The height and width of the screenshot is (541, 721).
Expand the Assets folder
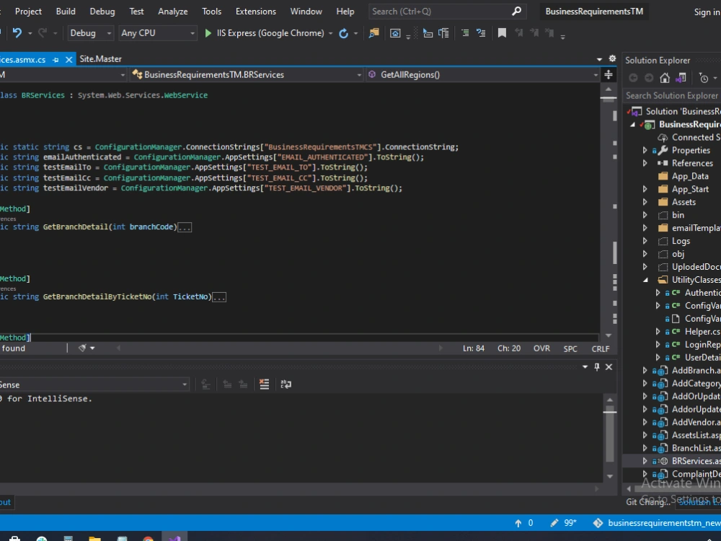645,202
